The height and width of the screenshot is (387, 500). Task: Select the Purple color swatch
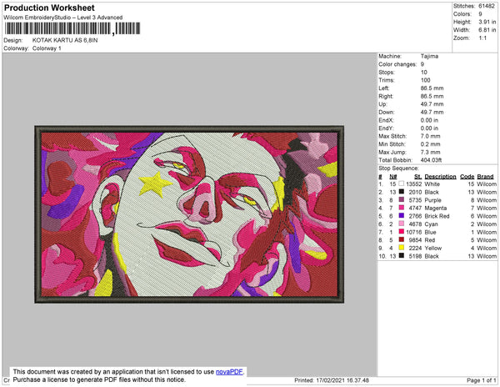click(402, 200)
